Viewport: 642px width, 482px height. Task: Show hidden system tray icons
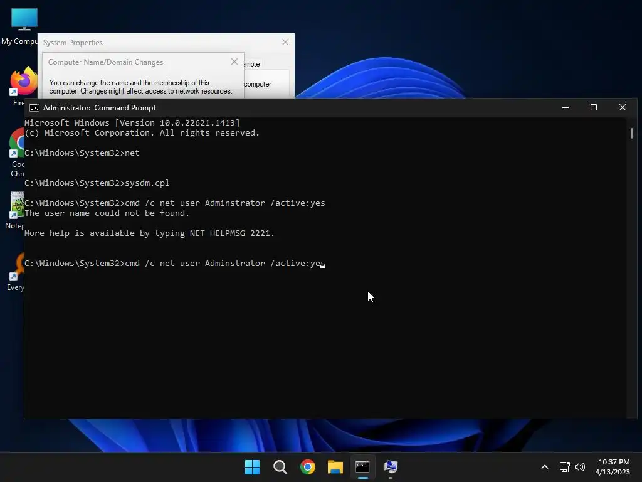point(545,467)
